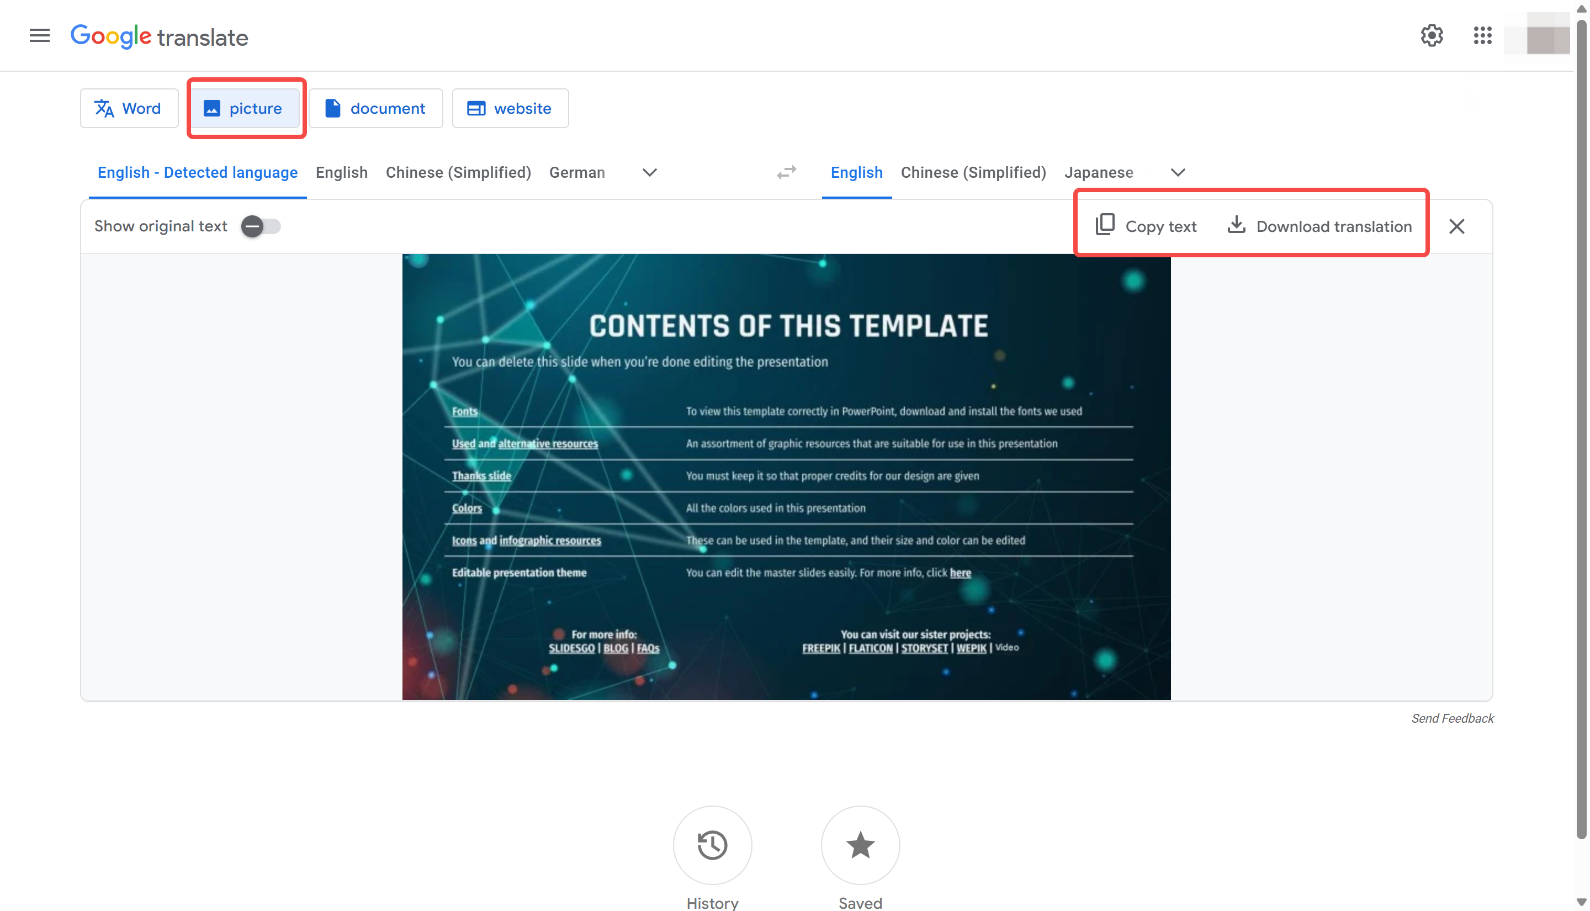Select Japanese as target language

1099,173
